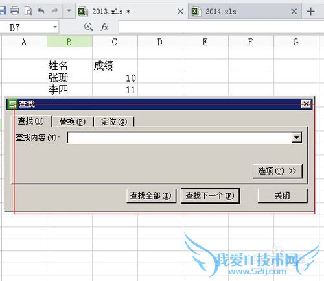Click the green WPS icon in dialog title bar
This screenshot has width=324, height=281.
pos(12,104)
